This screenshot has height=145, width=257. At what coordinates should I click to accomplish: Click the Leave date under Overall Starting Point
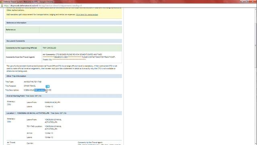(49, 106)
